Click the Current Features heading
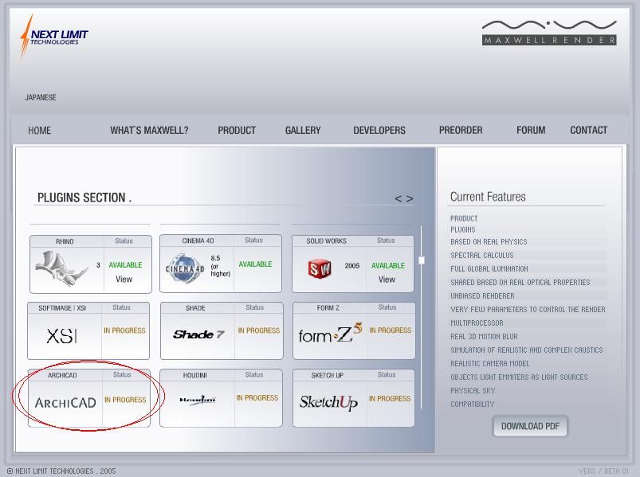This screenshot has height=477, width=640. click(488, 197)
